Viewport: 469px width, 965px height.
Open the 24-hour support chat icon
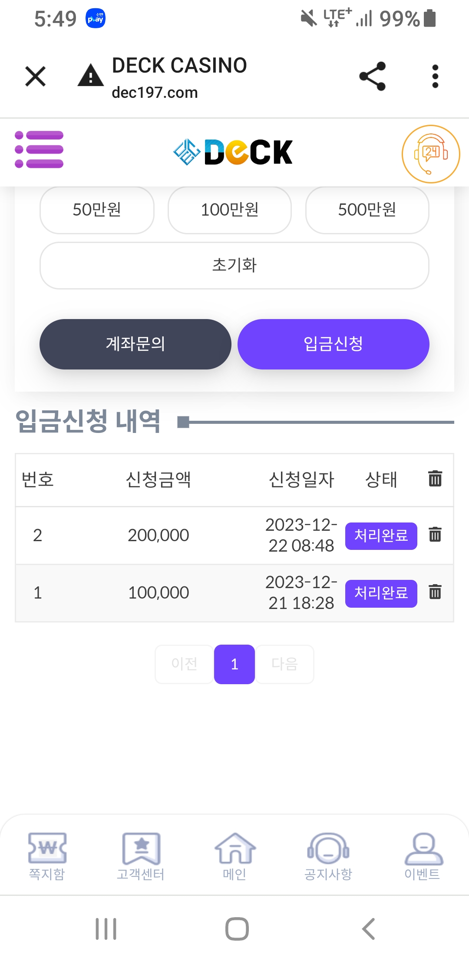430,154
